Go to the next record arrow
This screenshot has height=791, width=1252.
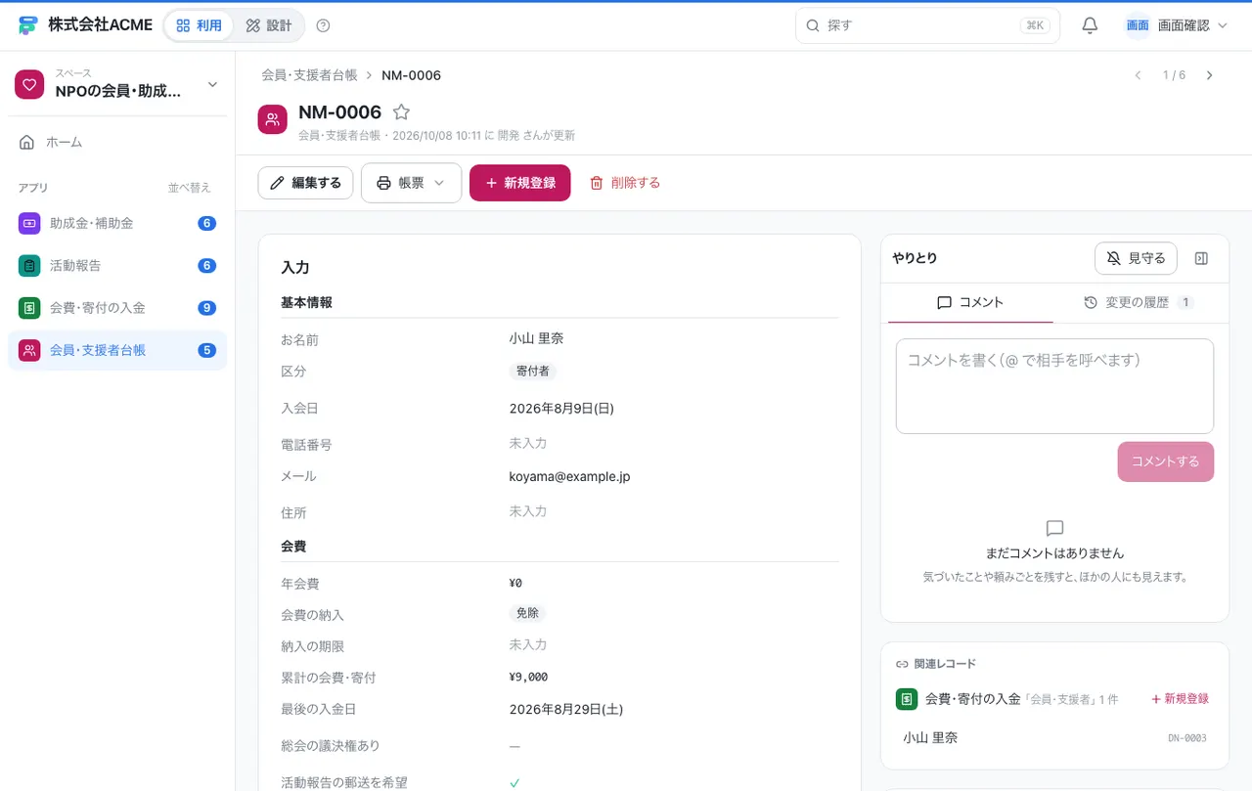(x=1210, y=75)
